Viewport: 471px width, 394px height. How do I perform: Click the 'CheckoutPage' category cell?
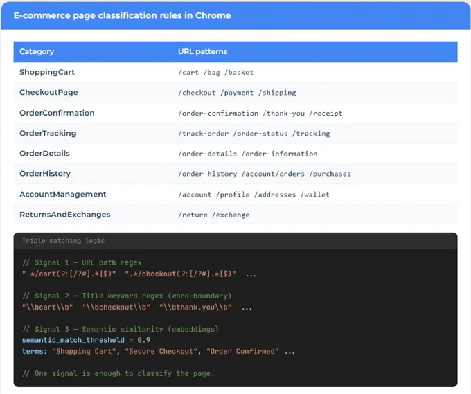48,93
